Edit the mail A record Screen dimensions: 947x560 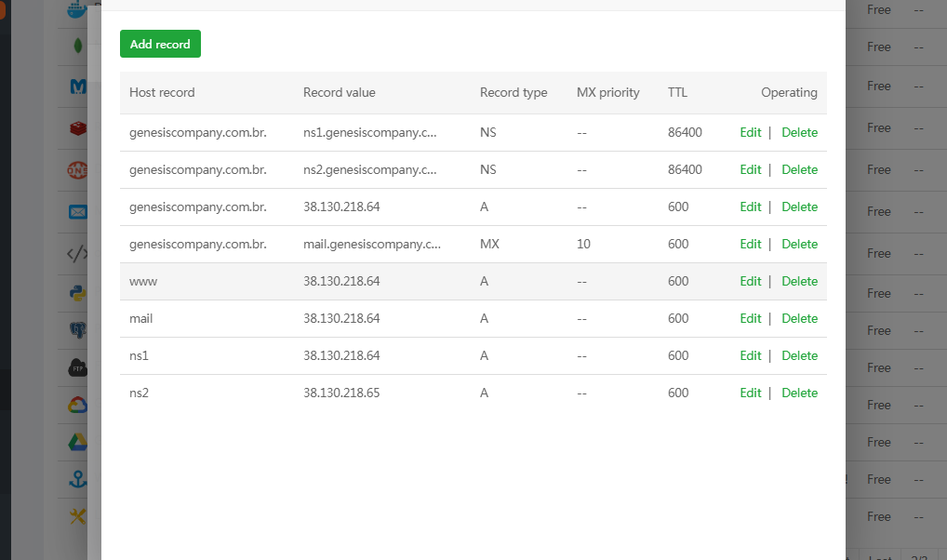(750, 318)
